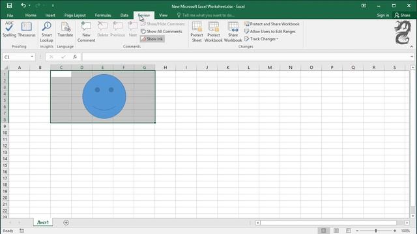Click the zoom in plus button
Viewport: 417px width, 234px height.
click(x=395, y=231)
